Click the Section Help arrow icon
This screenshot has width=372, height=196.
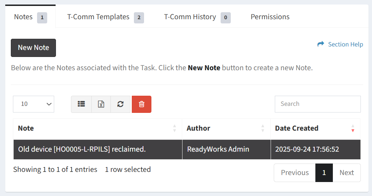coord(321,44)
